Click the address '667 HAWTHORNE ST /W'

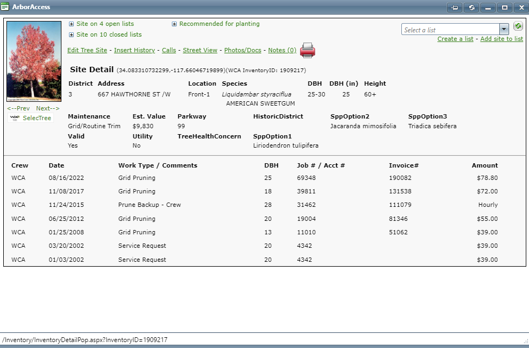pyautogui.click(x=134, y=94)
